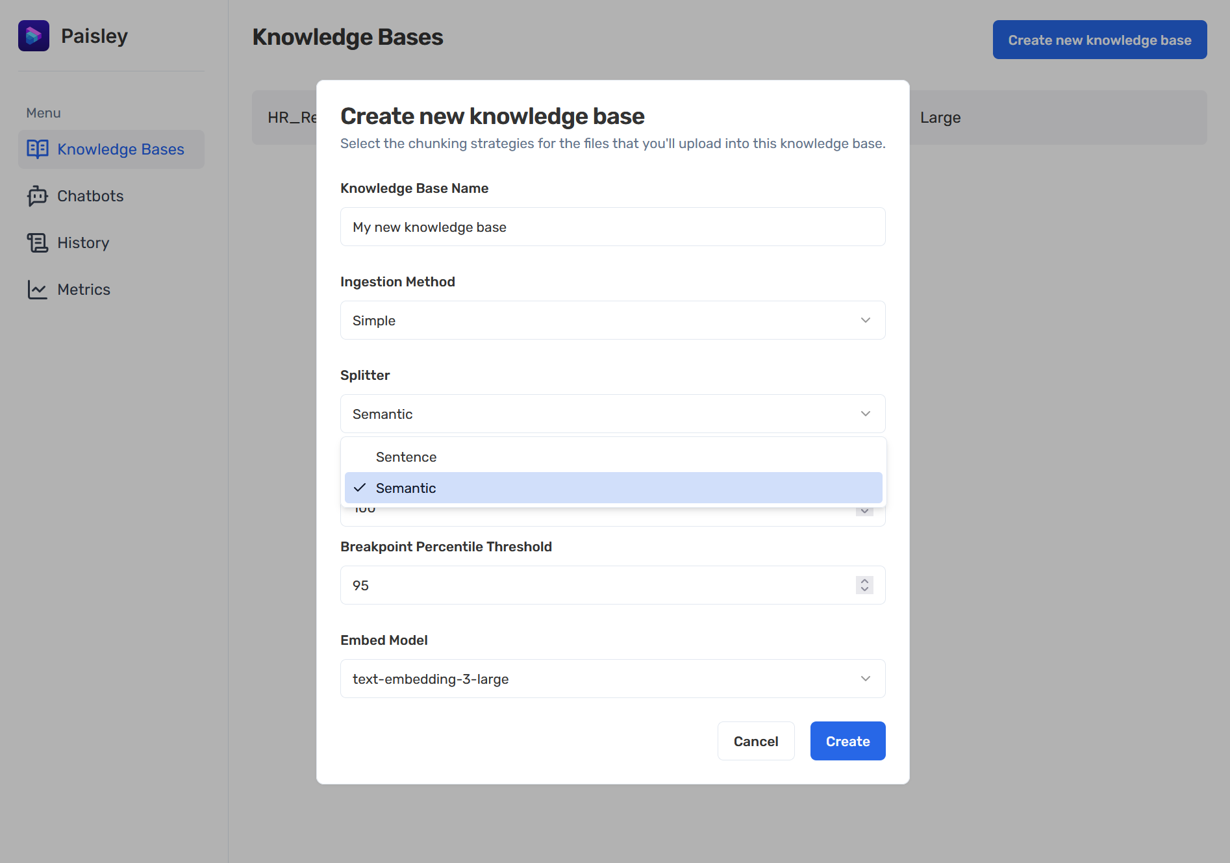This screenshot has width=1230, height=863.
Task: Open the Ingestion Method dropdown
Action: tap(612, 320)
